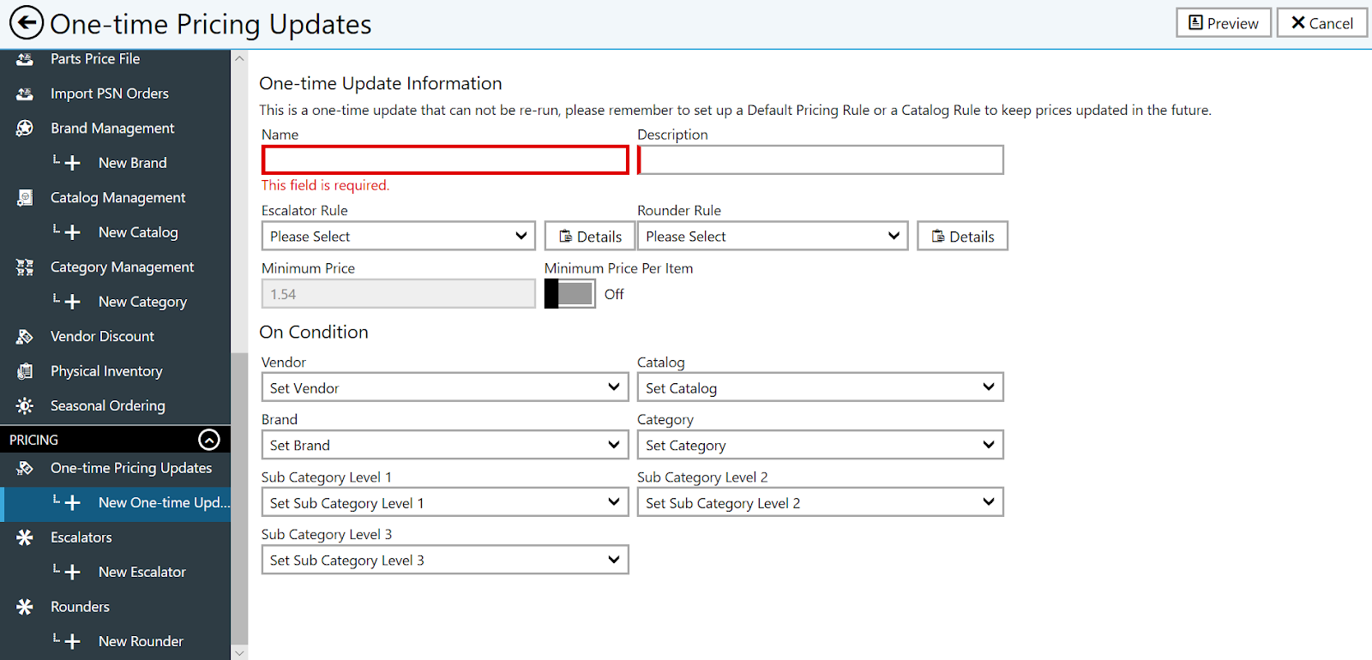Viewport: 1372px width, 660px height.
Task: Click the plus icon beside New One-time Update
Action: (x=73, y=503)
